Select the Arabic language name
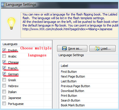The width and height of the screenshot is (119, 110). (12, 56)
